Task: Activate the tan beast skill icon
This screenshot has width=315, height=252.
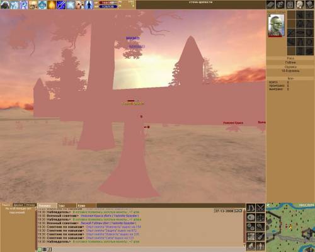Action: point(79,4)
